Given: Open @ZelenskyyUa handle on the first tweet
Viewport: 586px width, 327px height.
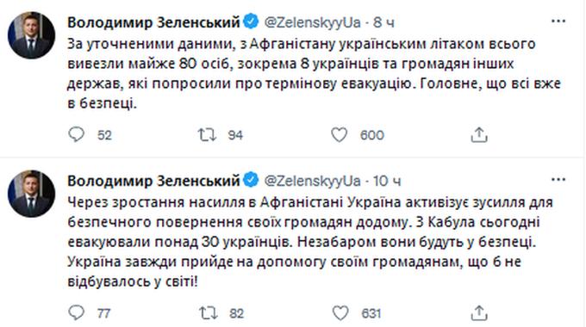Looking at the screenshot, I should click(313, 22).
